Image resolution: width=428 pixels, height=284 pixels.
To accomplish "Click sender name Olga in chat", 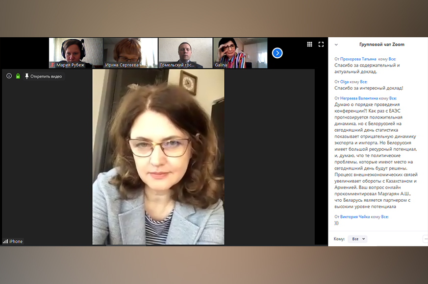I will click(344, 82).
